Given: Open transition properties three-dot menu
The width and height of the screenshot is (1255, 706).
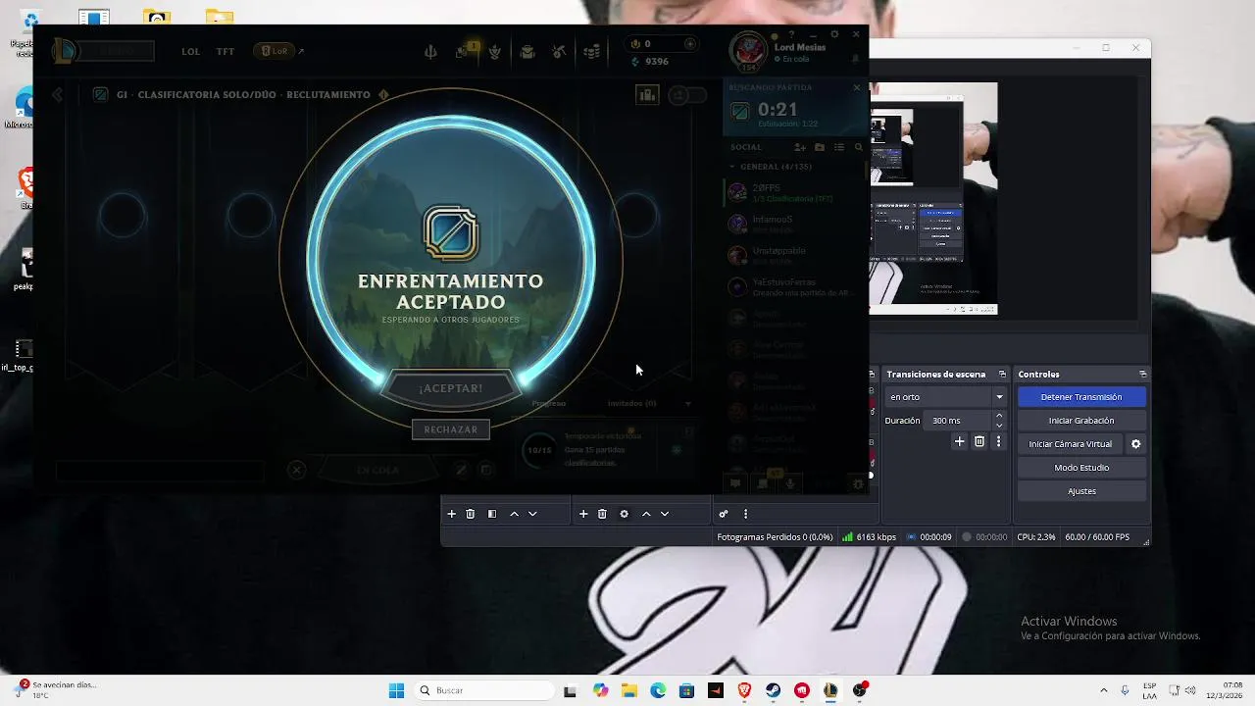Looking at the screenshot, I should (x=999, y=442).
